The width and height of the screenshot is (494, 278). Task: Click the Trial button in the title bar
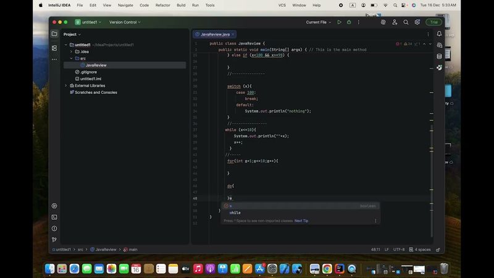[x=433, y=22]
